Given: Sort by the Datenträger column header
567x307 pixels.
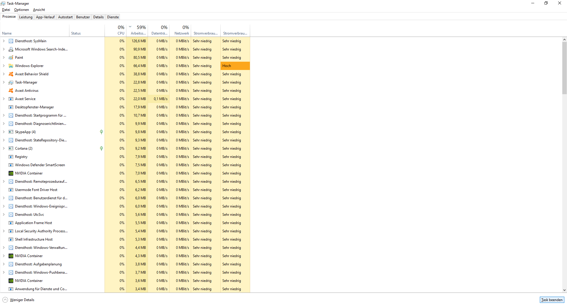Looking at the screenshot, I should (x=159, y=31).
